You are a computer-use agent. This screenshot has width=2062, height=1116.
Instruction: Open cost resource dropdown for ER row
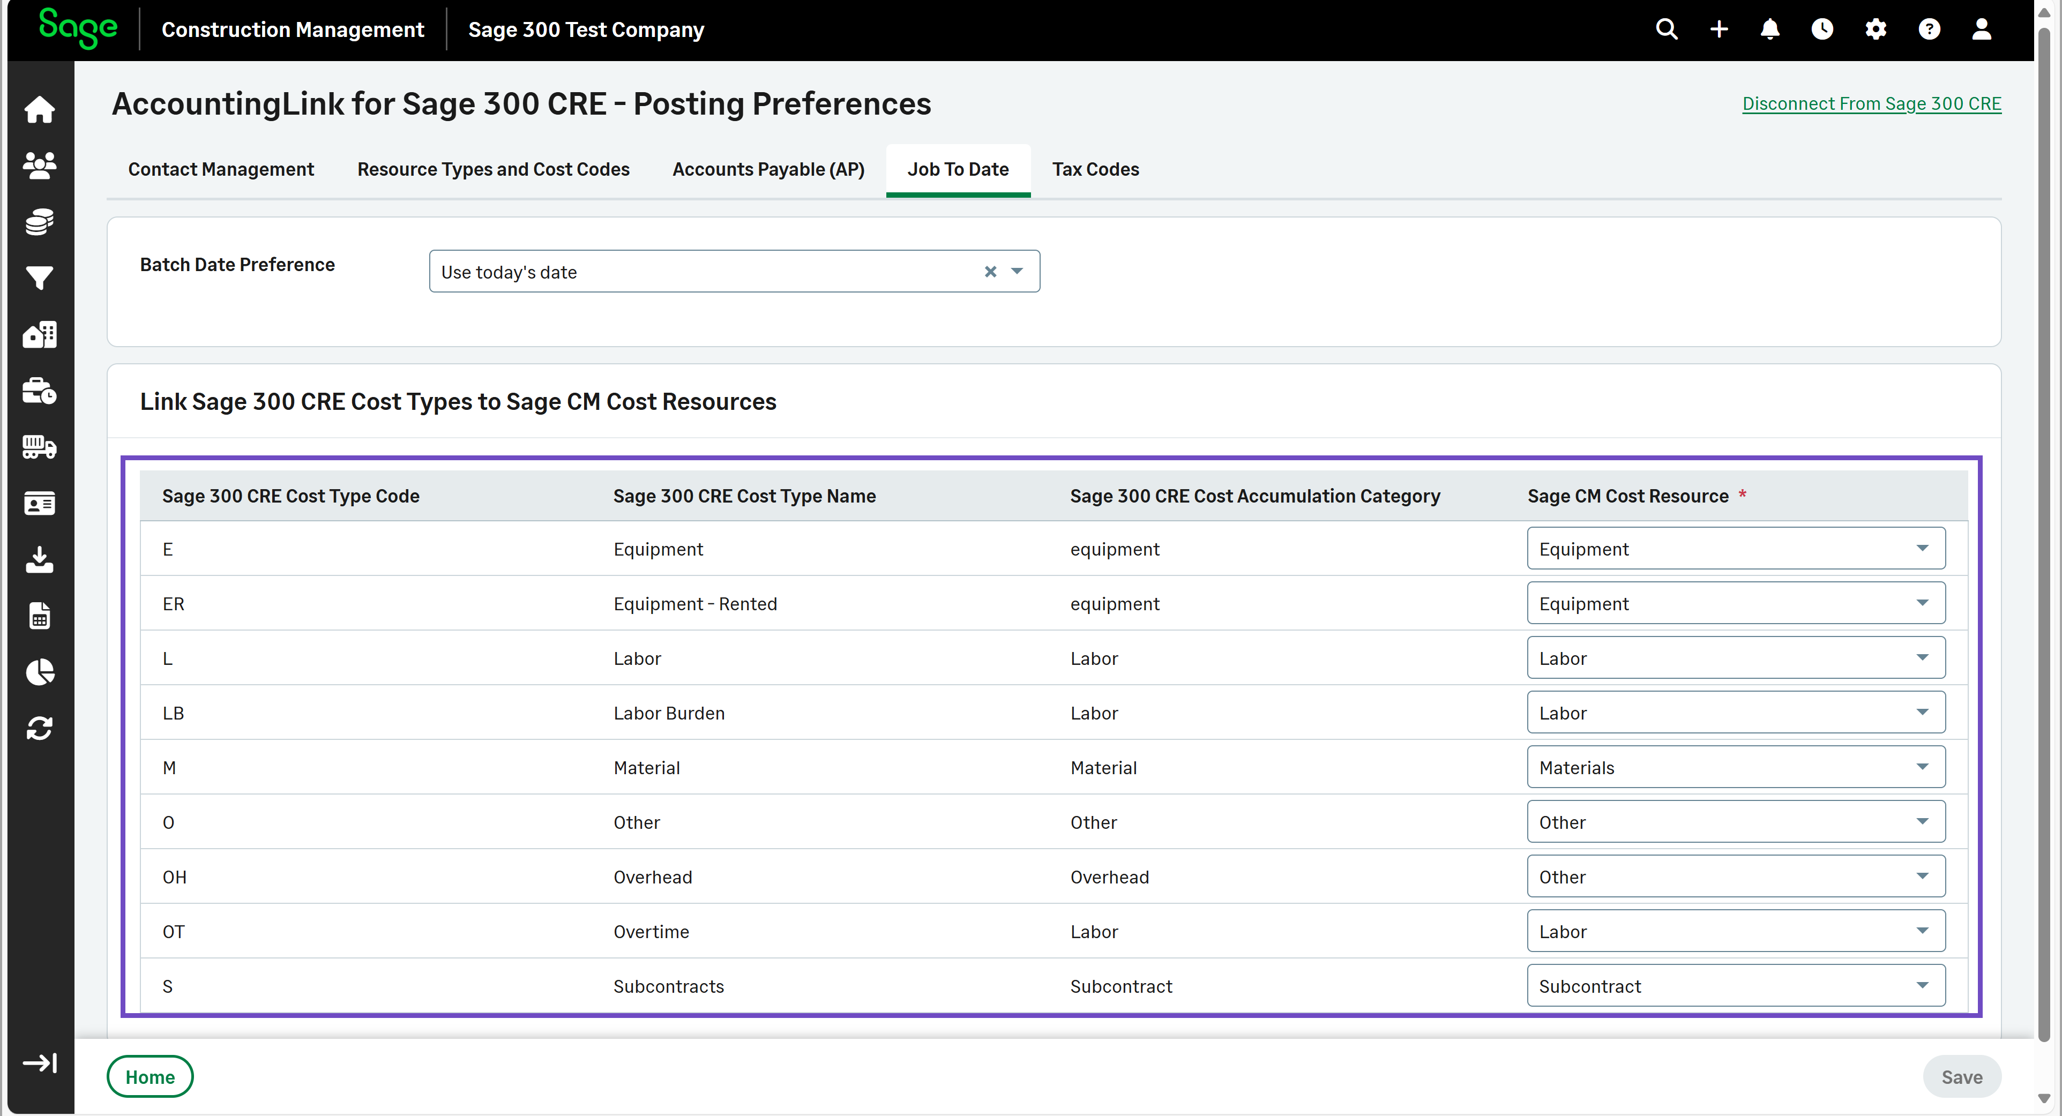(x=1736, y=603)
